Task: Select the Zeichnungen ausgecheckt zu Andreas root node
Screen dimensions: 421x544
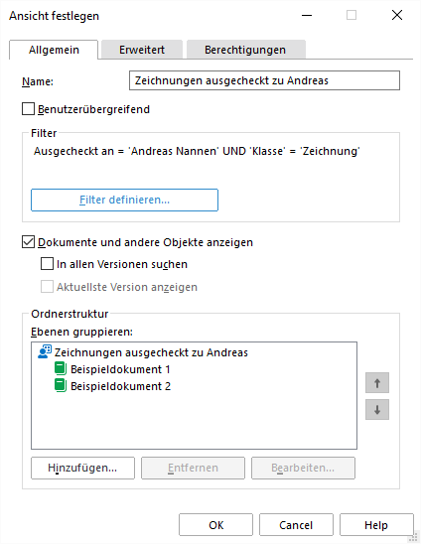Action: coord(151,352)
